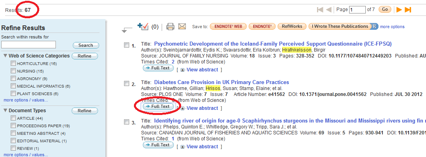Select the checkbox for result 1

point(126,45)
